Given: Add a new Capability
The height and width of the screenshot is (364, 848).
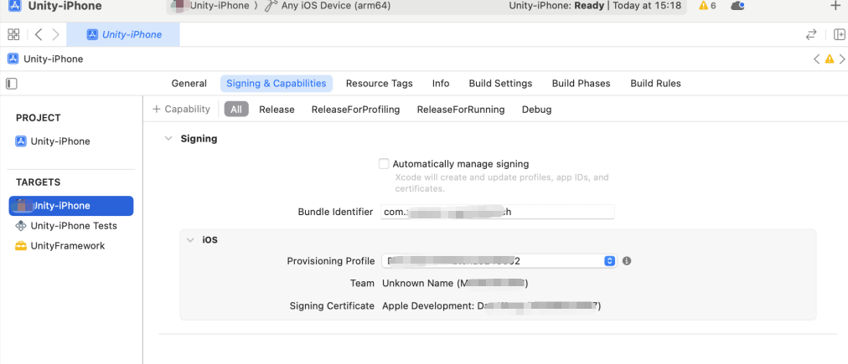Looking at the screenshot, I should [x=181, y=109].
